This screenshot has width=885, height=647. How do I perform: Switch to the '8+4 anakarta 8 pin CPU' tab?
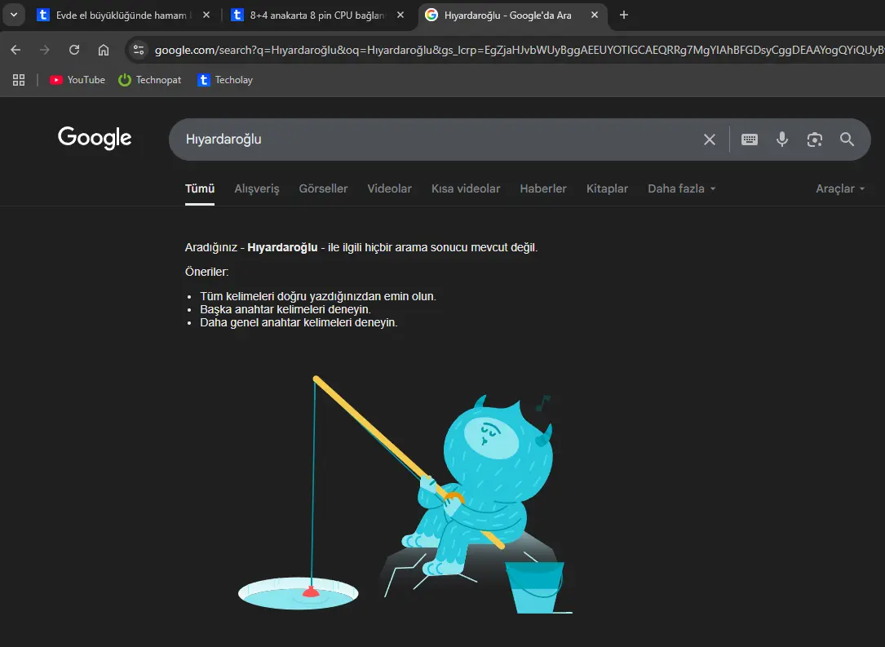[x=318, y=16]
